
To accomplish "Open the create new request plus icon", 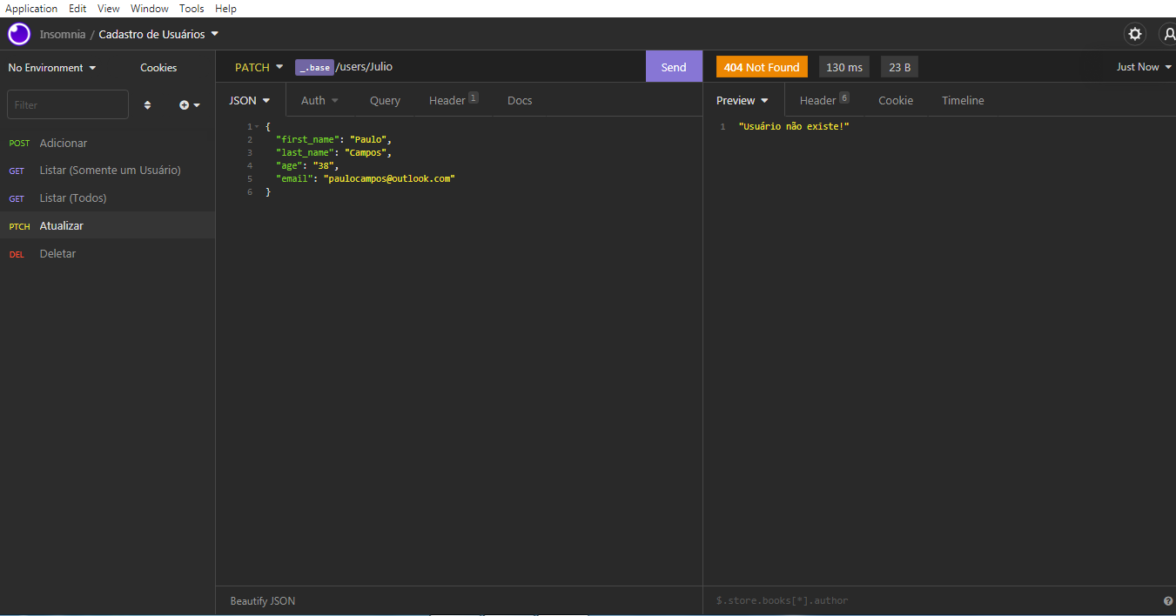I will [x=185, y=104].
